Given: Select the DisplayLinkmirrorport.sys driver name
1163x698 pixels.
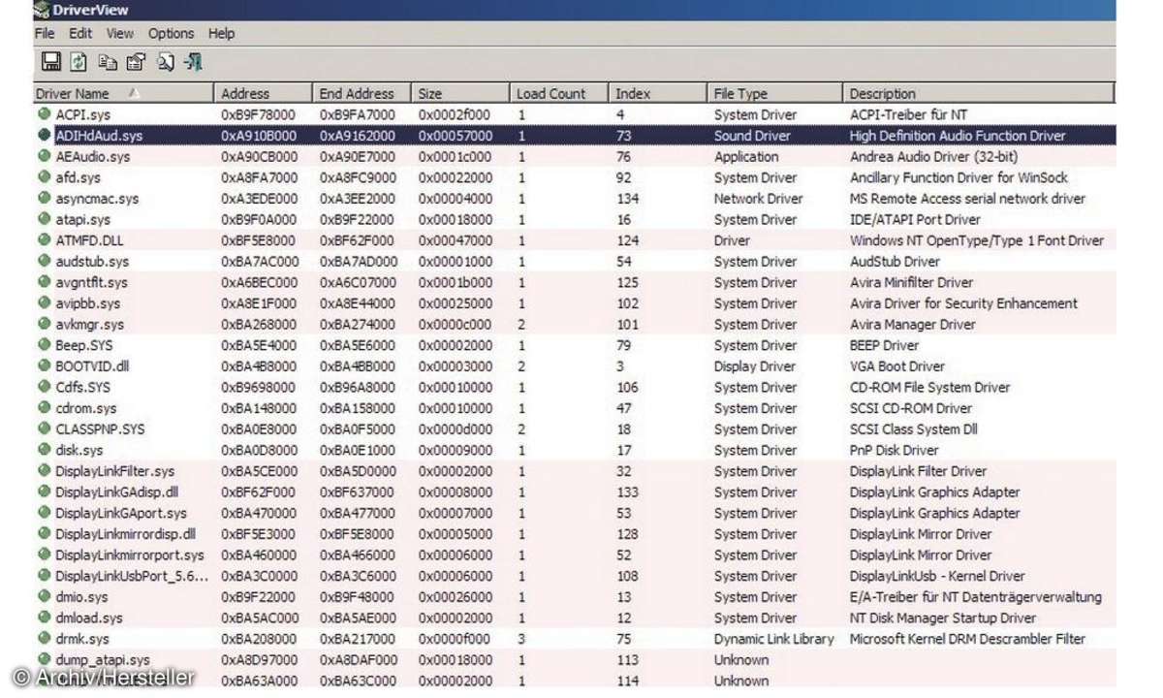Looking at the screenshot, I should (x=130, y=555).
